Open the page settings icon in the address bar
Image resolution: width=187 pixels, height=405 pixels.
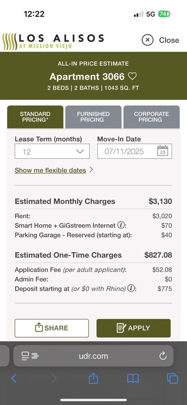click(x=30, y=356)
